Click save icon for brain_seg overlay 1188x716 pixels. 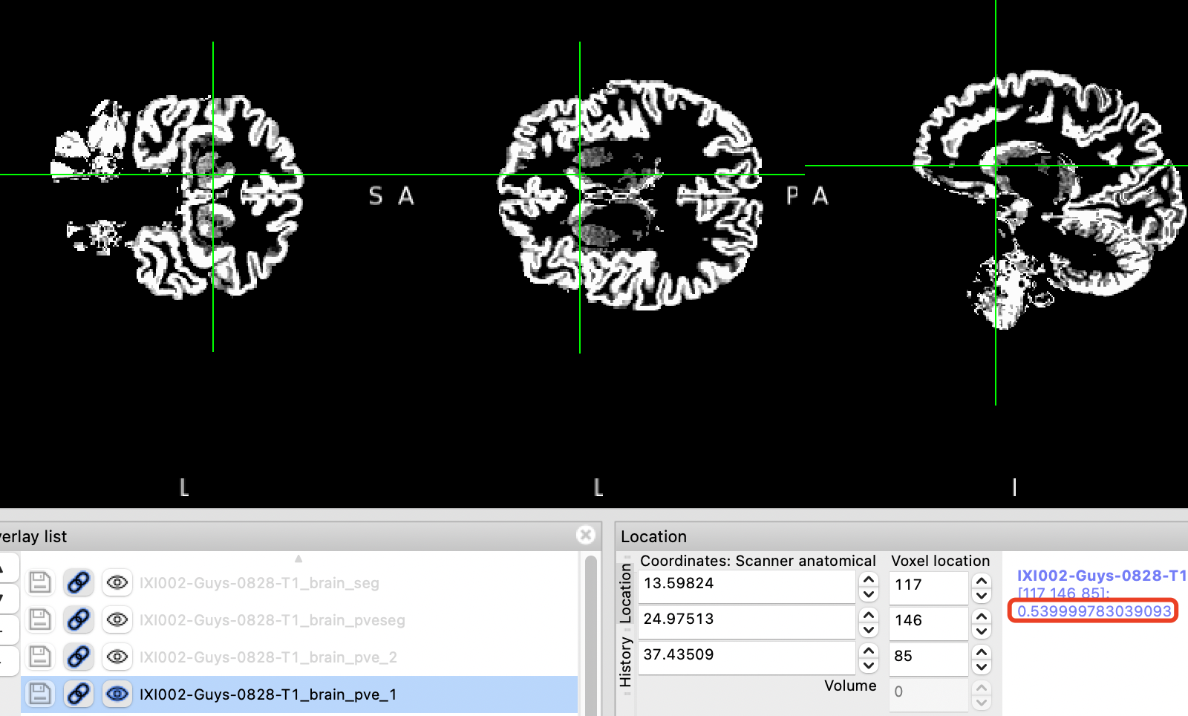(40, 582)
